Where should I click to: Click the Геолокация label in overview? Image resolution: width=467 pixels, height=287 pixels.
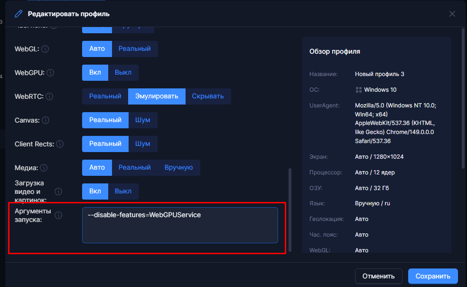pyautogui.click(x=327, y=219)
